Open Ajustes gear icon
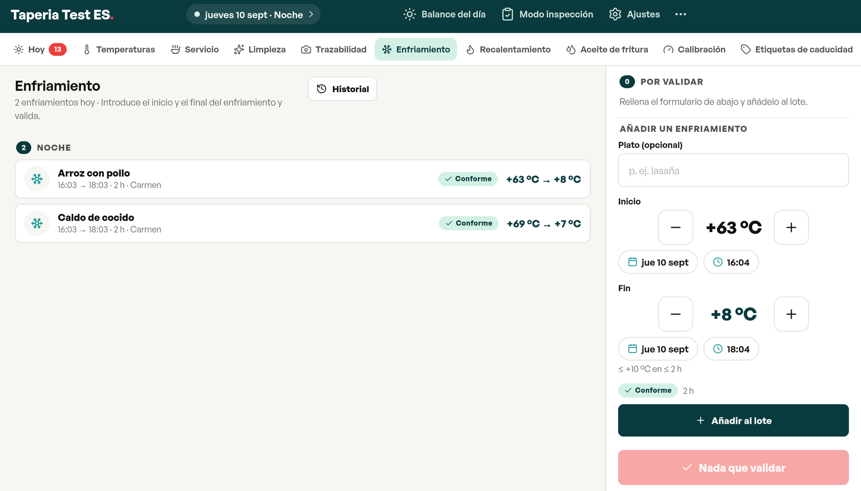This screenshot has width=861, height=491. [615, 15]
